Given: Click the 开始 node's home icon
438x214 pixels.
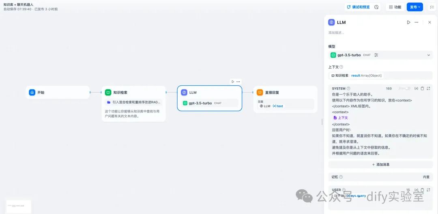Looking at the screenshot, I should pyautogui.click(x=32, y=92).
